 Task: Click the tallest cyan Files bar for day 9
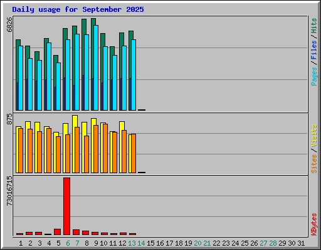pos(96,67)
